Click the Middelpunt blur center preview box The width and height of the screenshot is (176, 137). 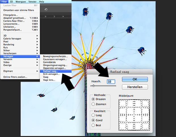pyautogui.click(x=134, y=115)
